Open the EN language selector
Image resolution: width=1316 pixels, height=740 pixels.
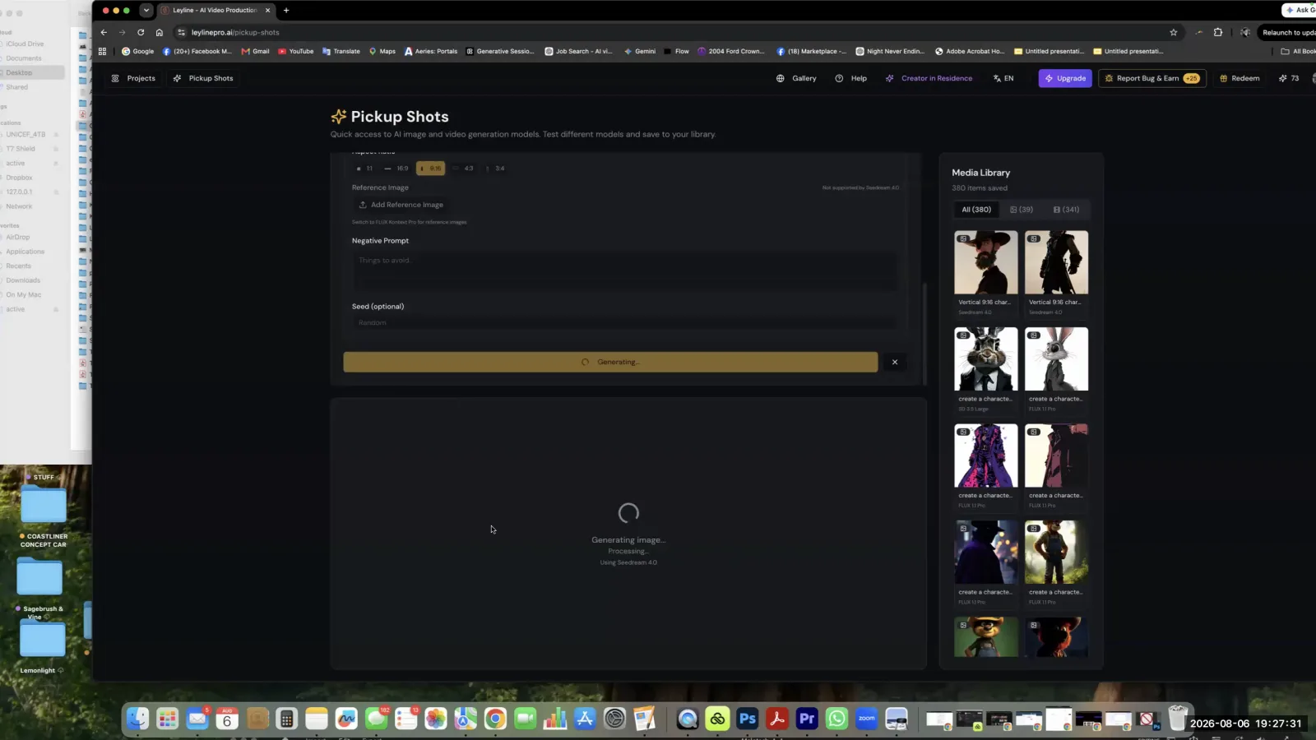[x=1003, y=78]
